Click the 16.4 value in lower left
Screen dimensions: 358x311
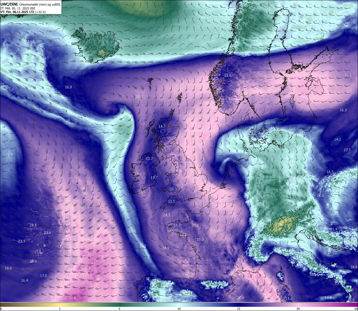[x=24, y=281]
